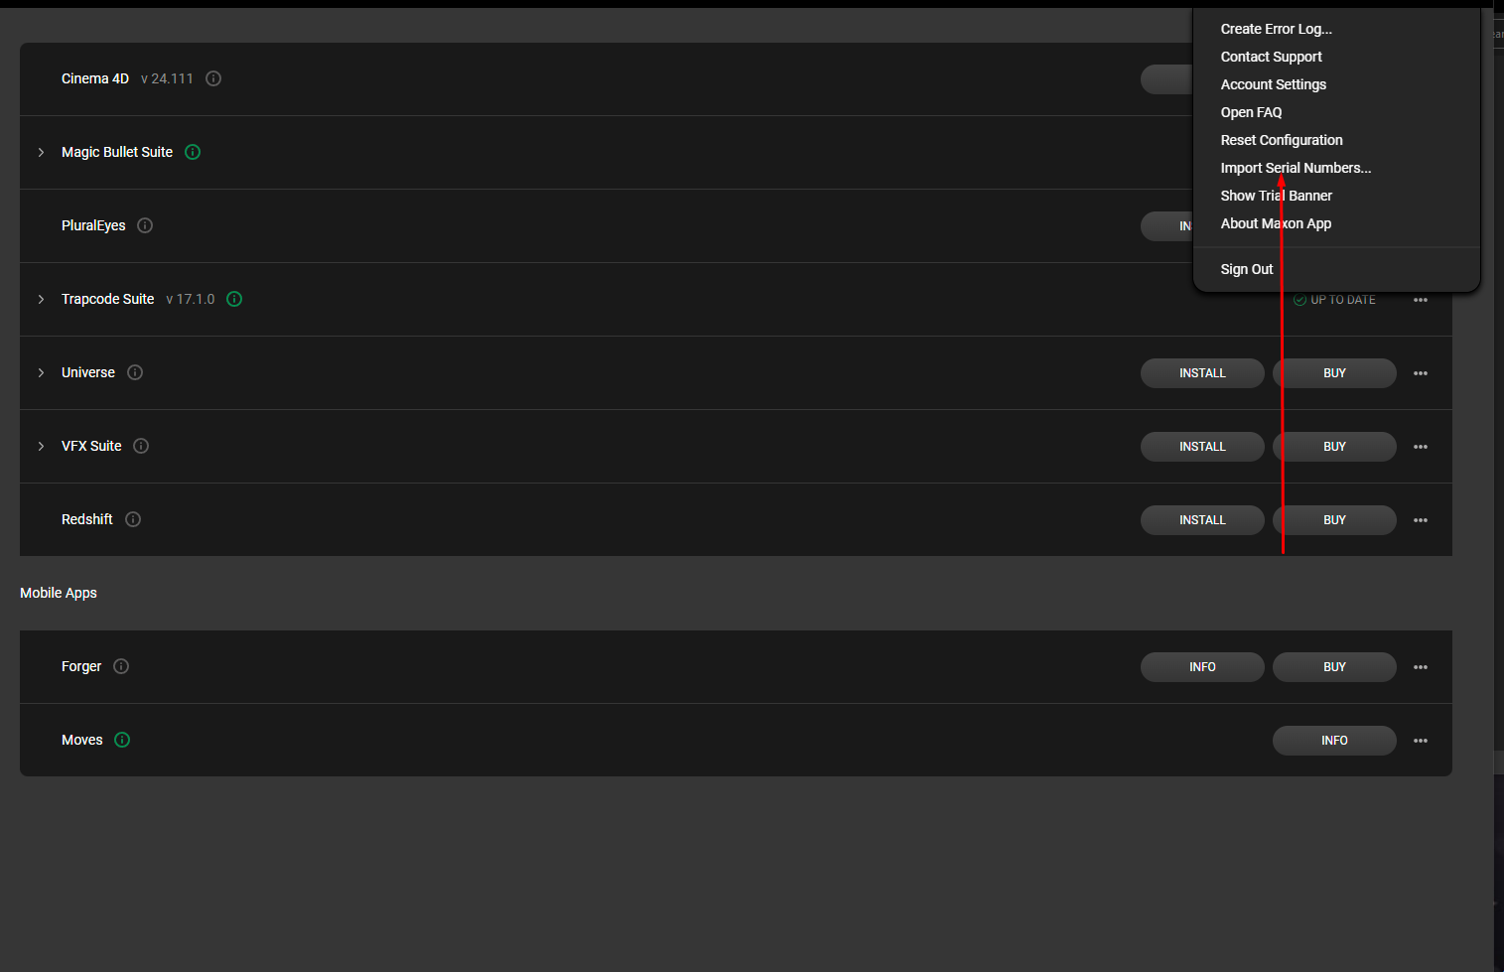Screen dimensions: 1504x972
Task: Open Cinema 4D info icon
Action: tap(213, 78)
